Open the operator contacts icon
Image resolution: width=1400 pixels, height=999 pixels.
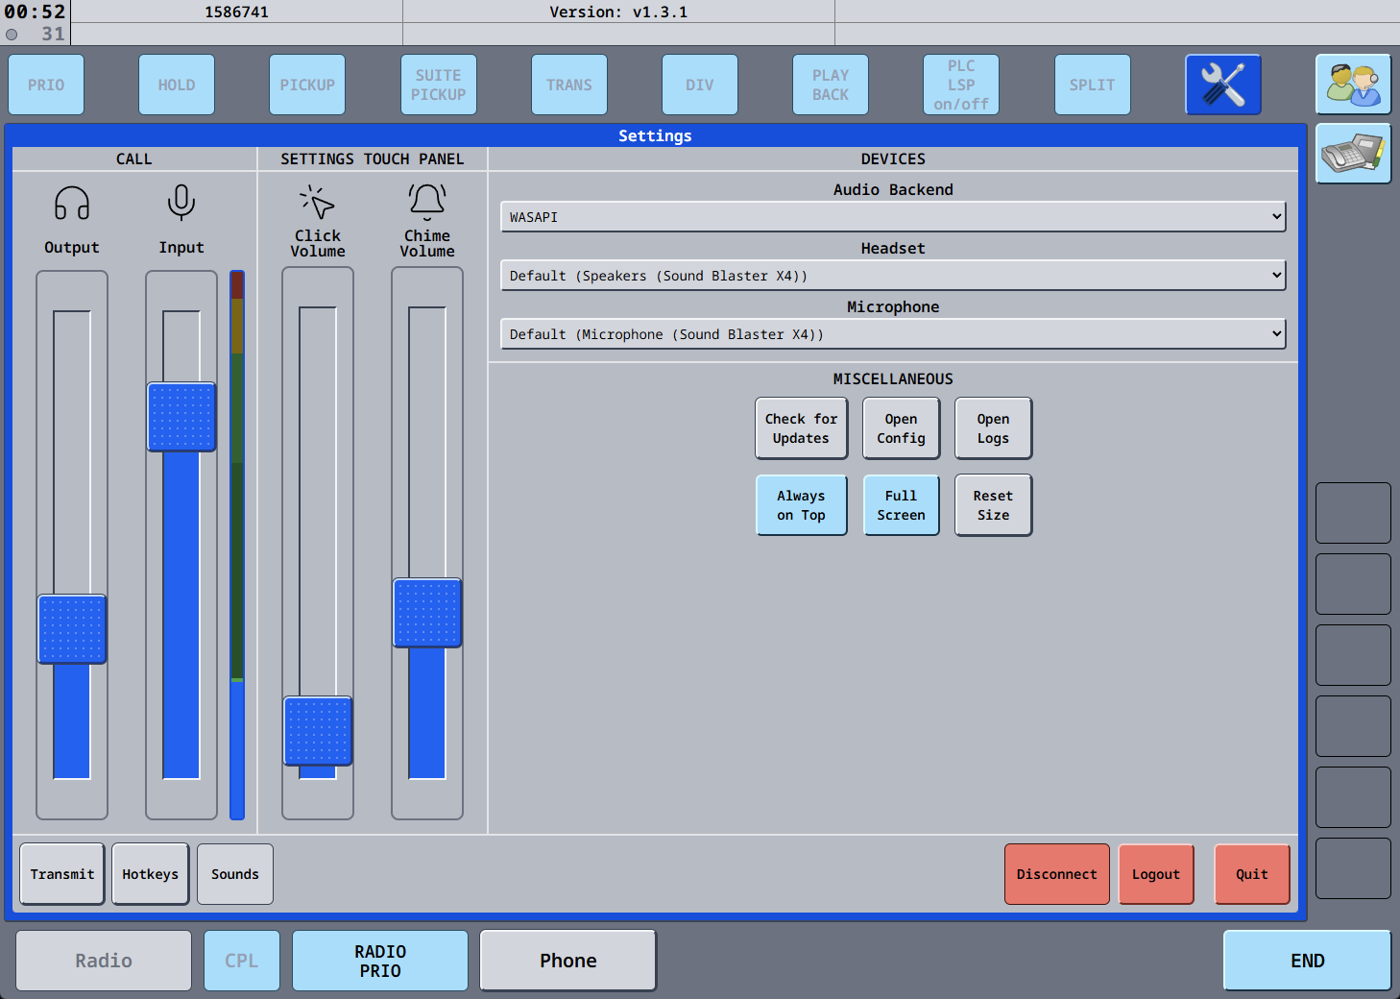(x=1352, y=85)
